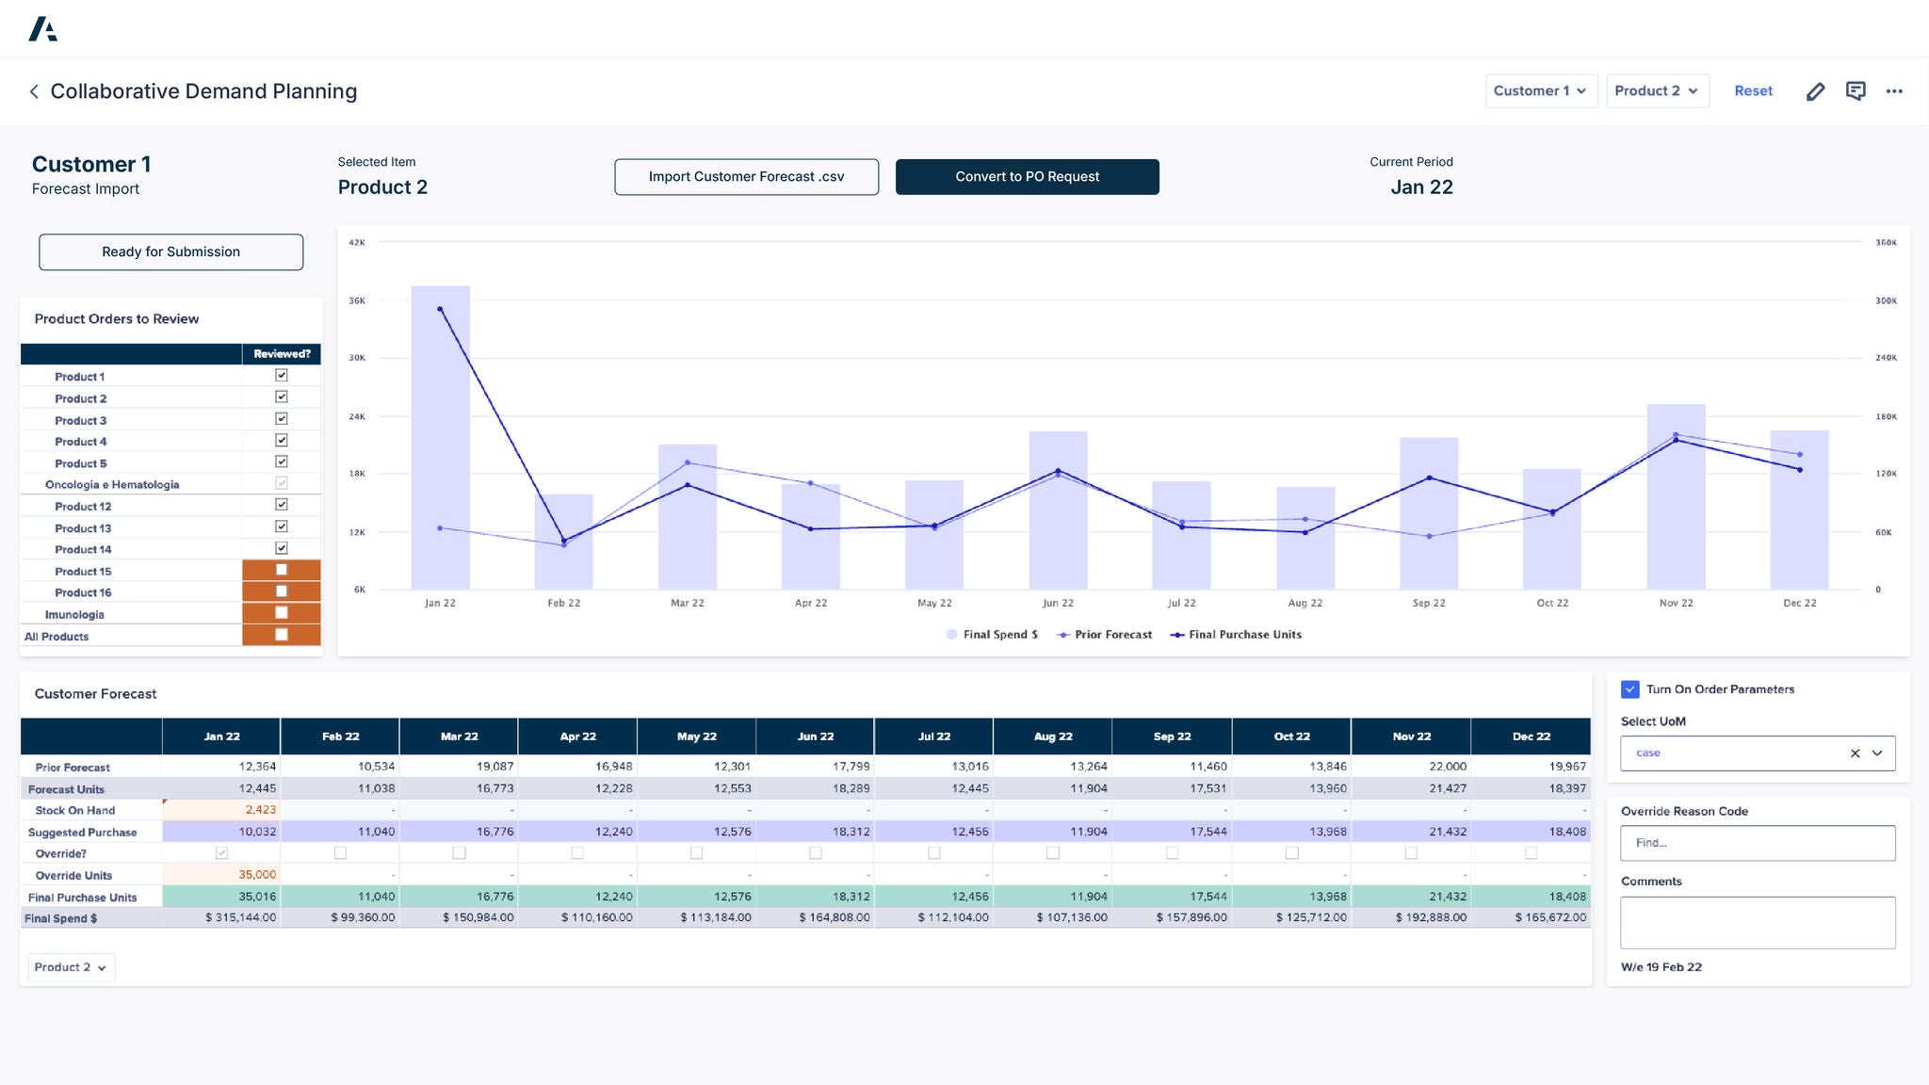Clear the UoM selection with the X icon
The width and height of the screenshot is (1929, 1085).
pos(1855,753)
